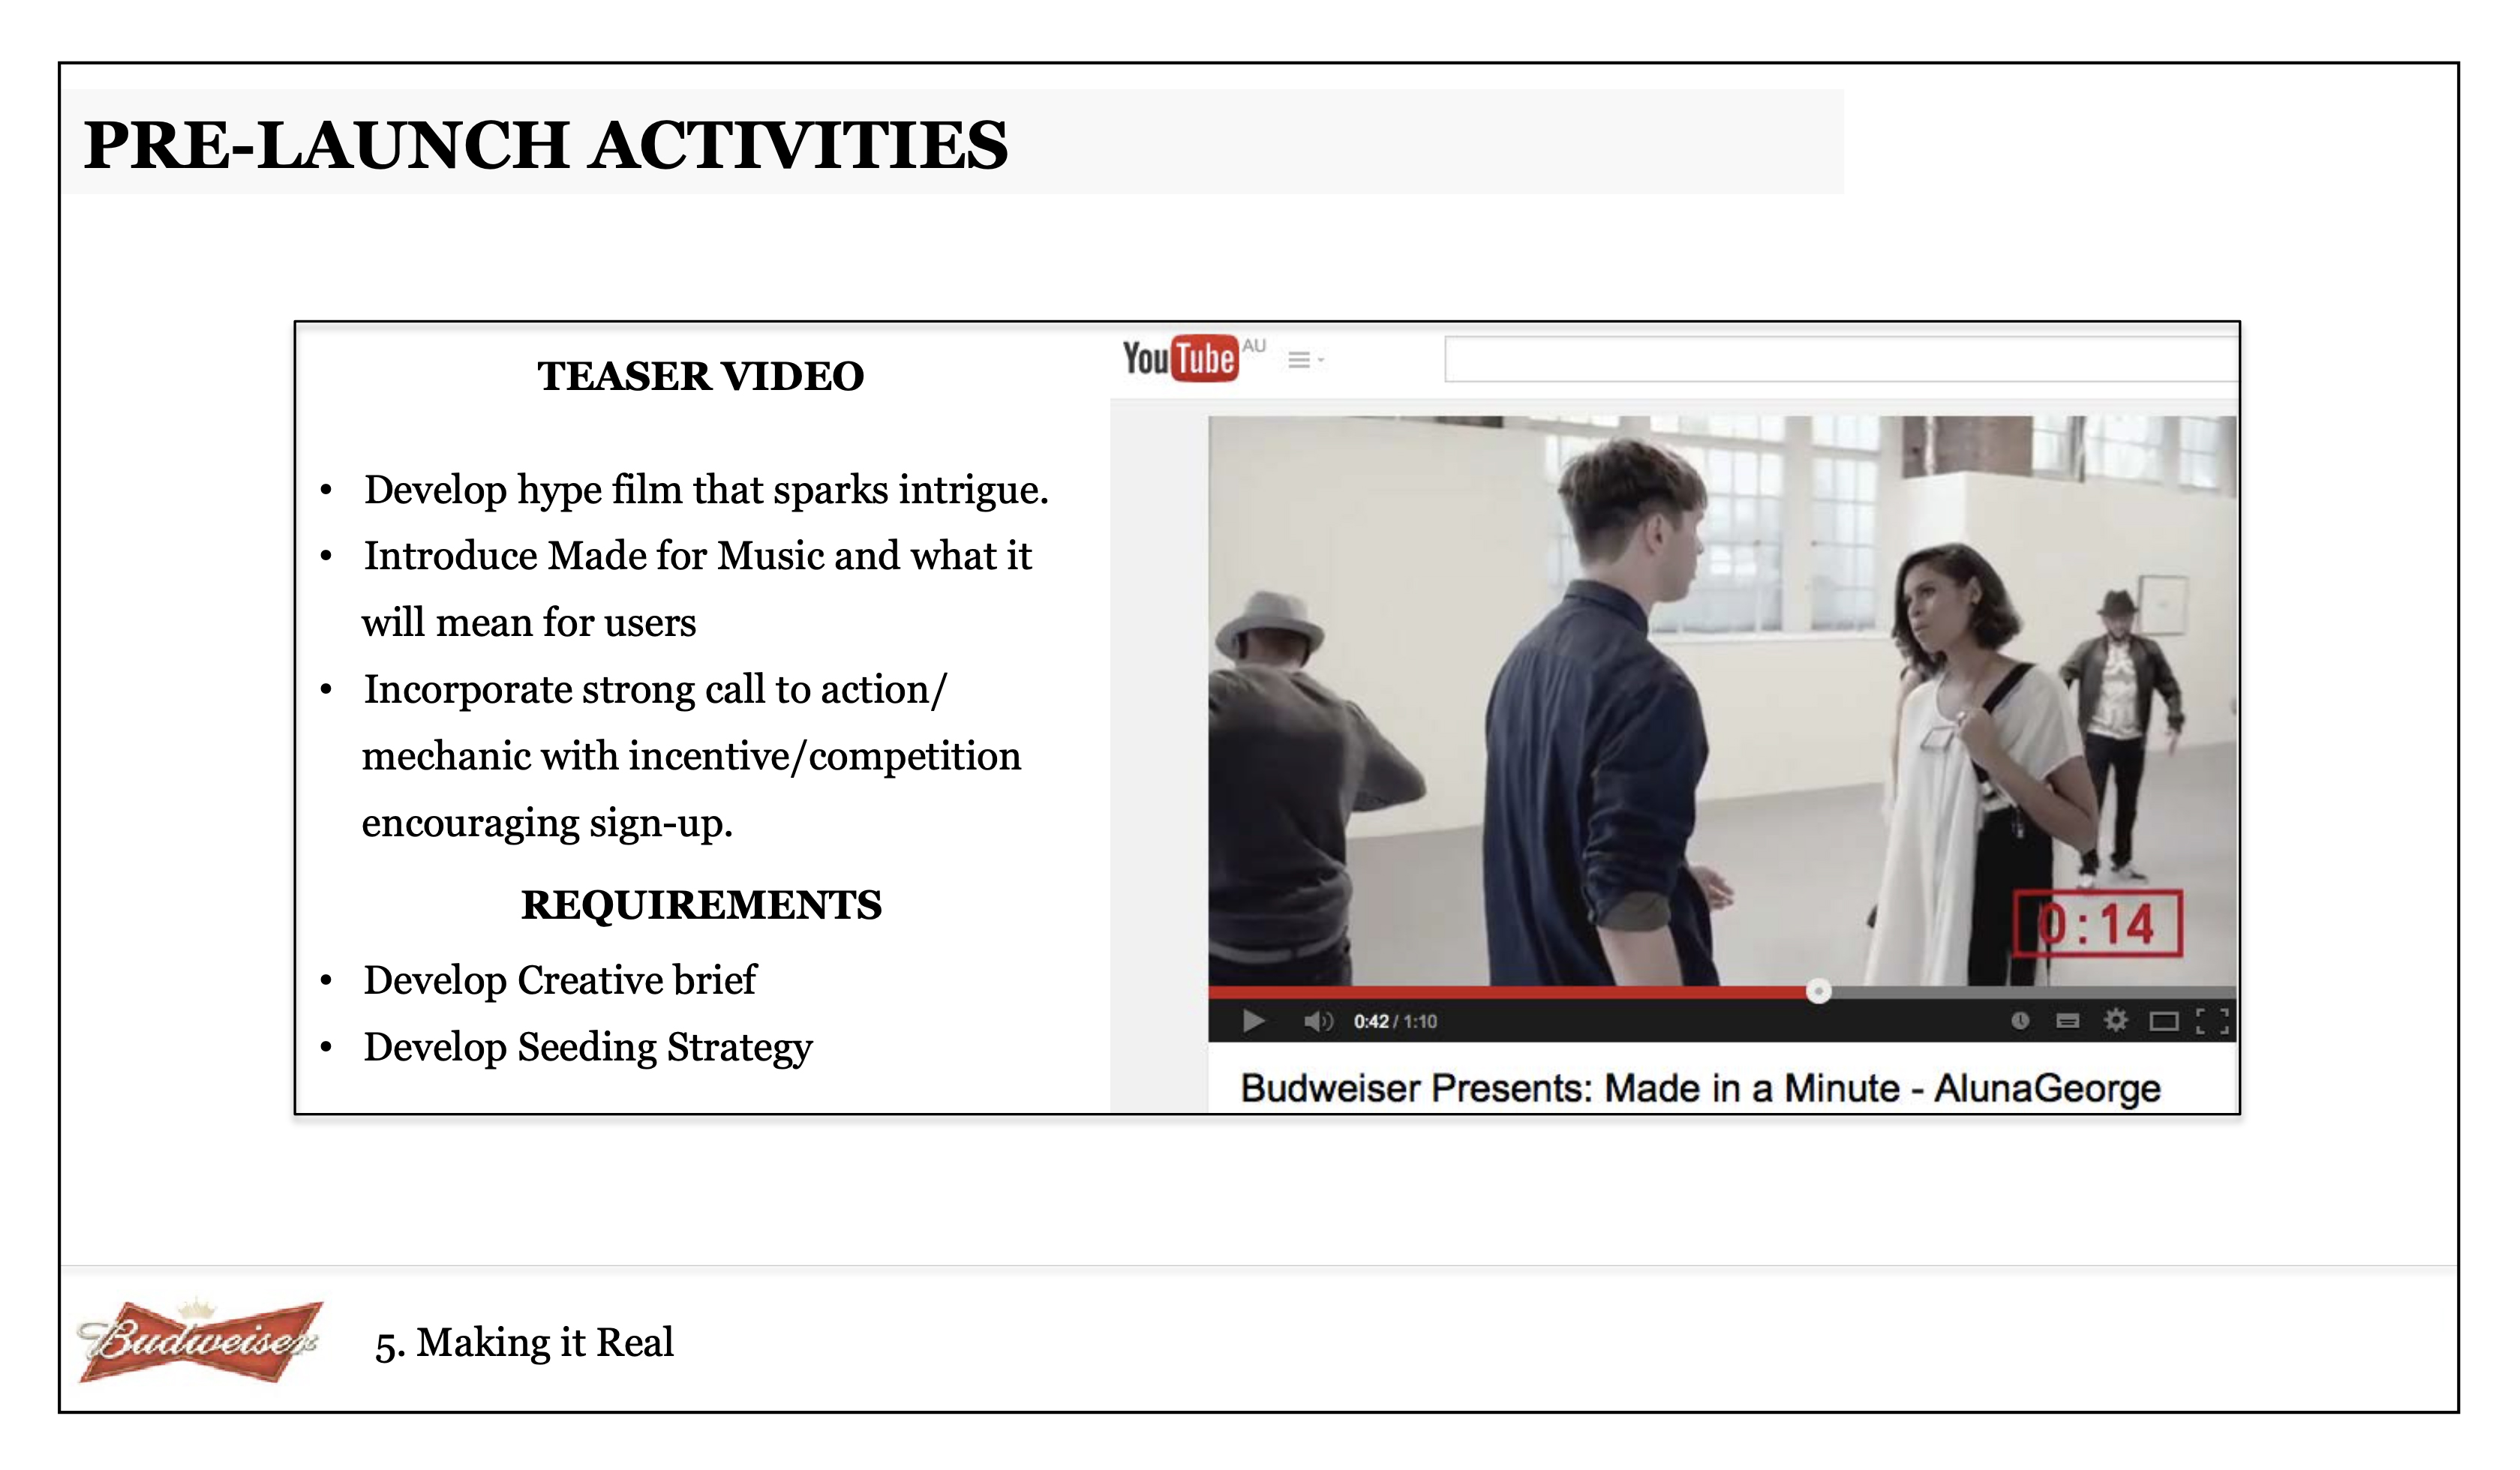2520x1470 pixels.
Task: Click the 'PRE-LAUNCH ACTIVITIES' title
Action: click(546, 145)
